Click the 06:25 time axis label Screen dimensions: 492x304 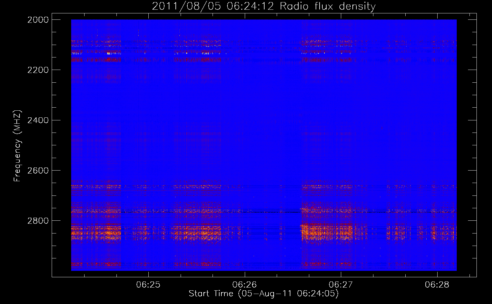pyautogui.click(x=148, y=285)
